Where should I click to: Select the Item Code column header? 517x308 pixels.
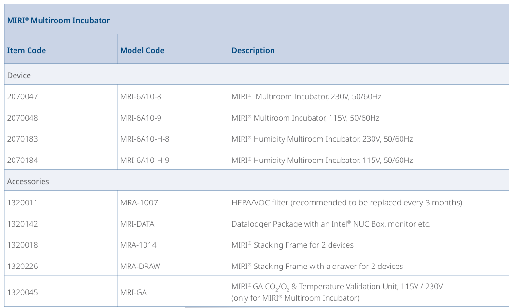(27, 50)
